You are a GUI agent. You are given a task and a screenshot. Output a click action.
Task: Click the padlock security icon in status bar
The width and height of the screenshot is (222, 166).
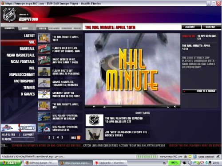(x=185, y=157)
